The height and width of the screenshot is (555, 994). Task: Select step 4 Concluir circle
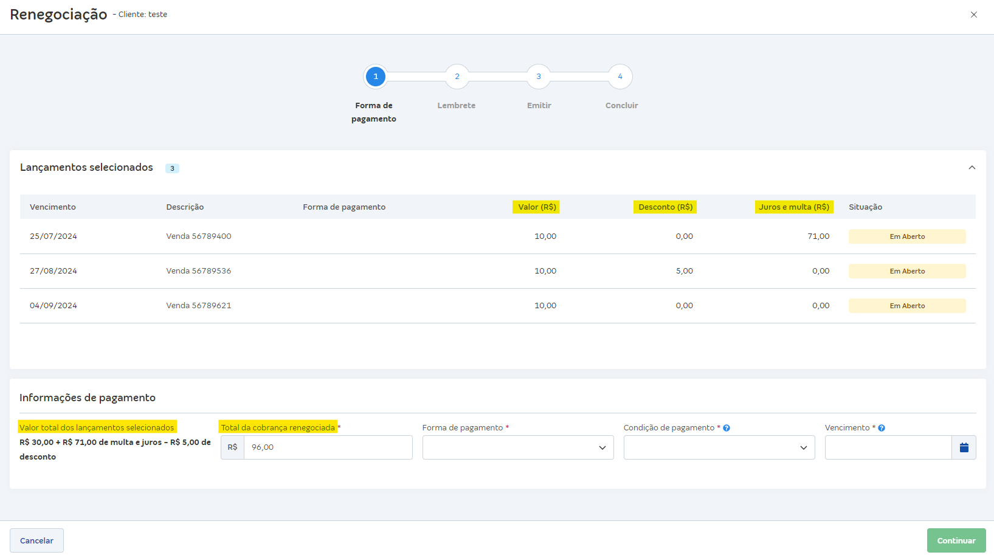point(620,77)
